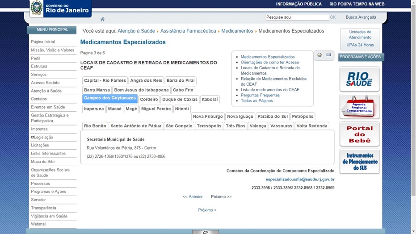
Task: Click the Próximo >> pagination link
Action: point(221,196)
